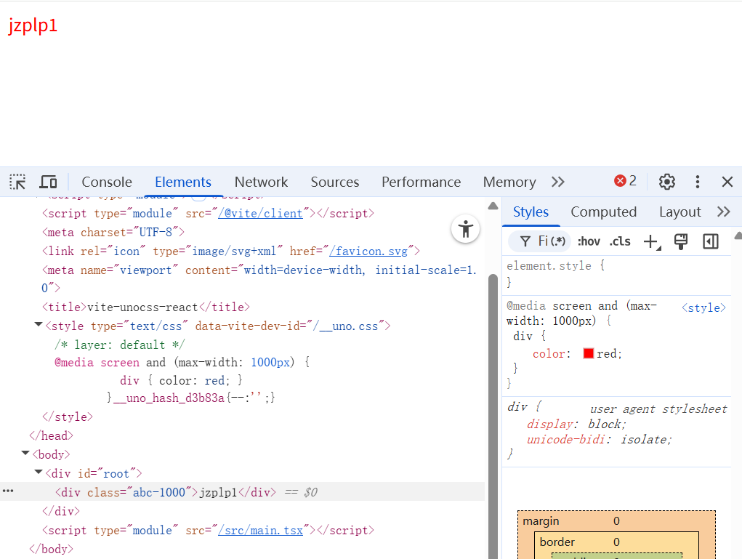Click the new style rule plus icon
Viewport: 742px width, 559px height.
652,241
